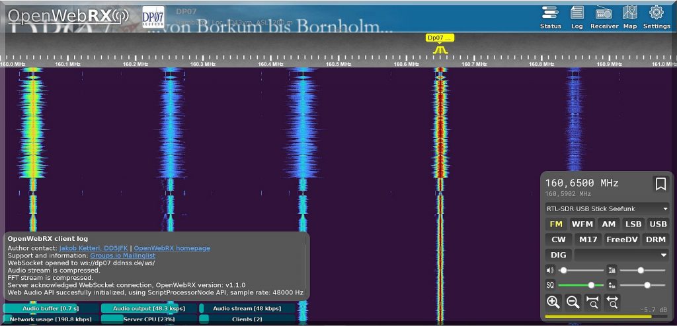
Task: Expand the digital mode selection dropdown
Action: [x=621, y=255]
